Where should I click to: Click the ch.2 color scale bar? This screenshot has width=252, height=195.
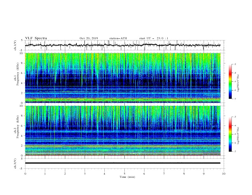tap(230, 134)
